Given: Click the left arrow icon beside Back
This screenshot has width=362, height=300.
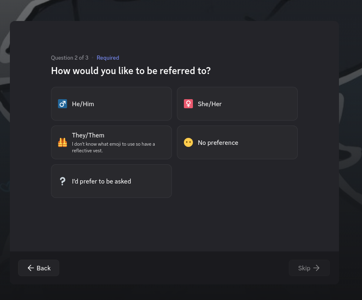Looking at the screenshot, I should [30, 268].
